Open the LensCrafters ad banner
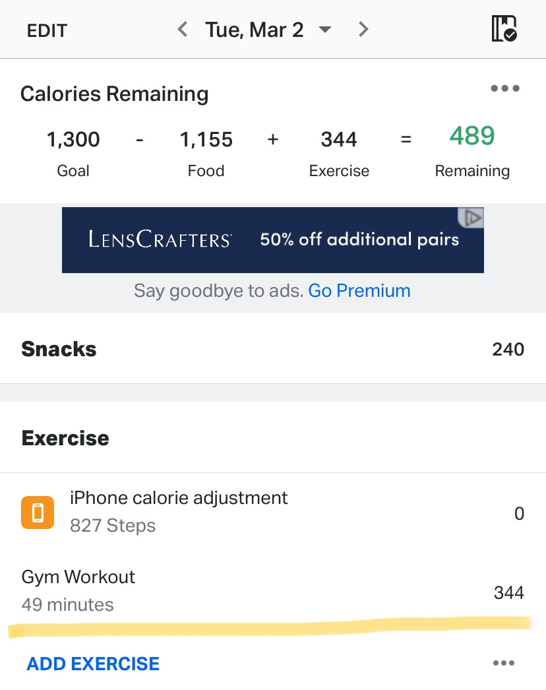Image resolution: width=546 pixels, height=690 pixels. [x=273, y=240]
